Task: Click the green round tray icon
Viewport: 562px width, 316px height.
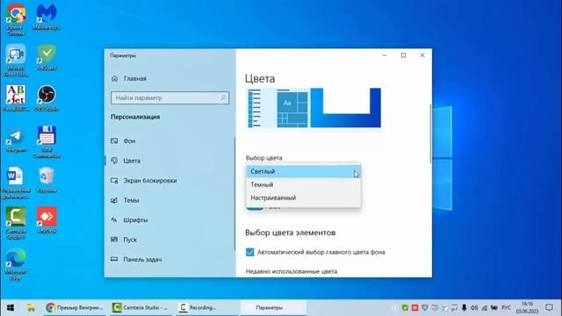Action: pos(405,308)
